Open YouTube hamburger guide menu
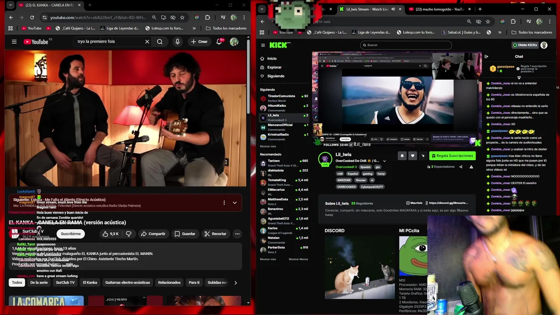The height and width of the screenshot is (315, 560). (x=14, y=42)
